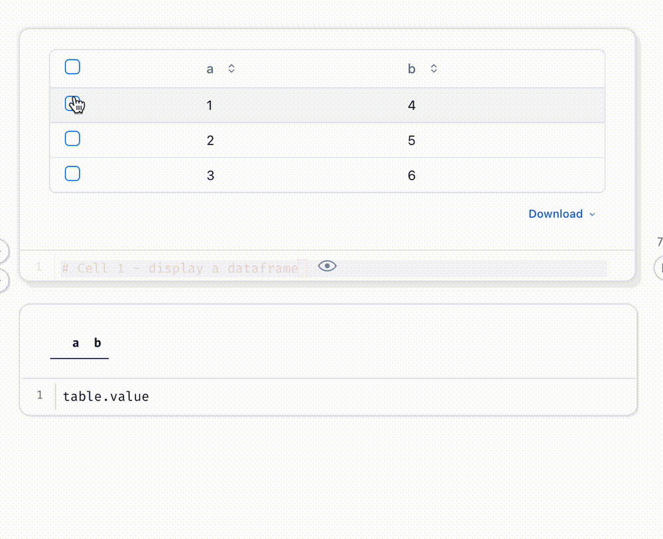
Task: Click the eye icon to show code
Action: click(327, 266)
